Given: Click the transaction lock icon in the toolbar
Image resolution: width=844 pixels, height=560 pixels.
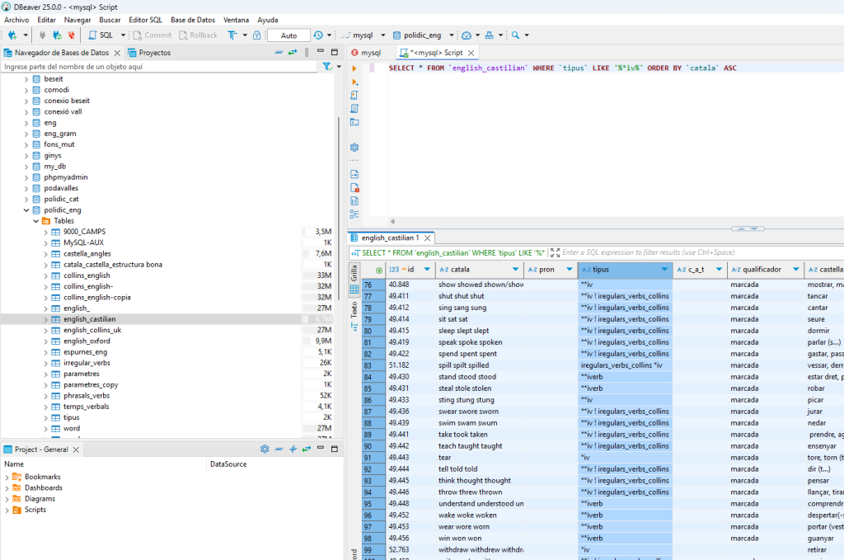Looking at the screenshot, I should coord(257,35).
